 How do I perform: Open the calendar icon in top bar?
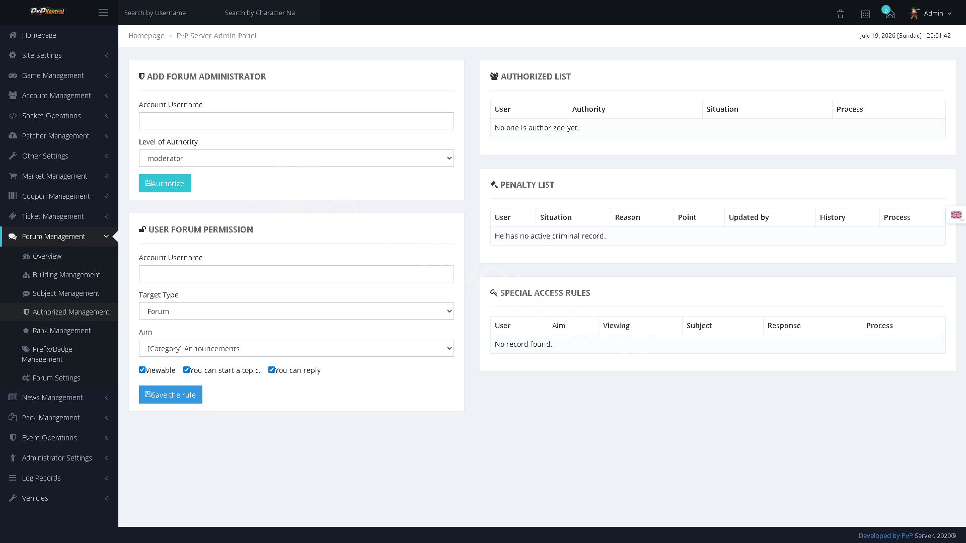(x=865, y=14)
